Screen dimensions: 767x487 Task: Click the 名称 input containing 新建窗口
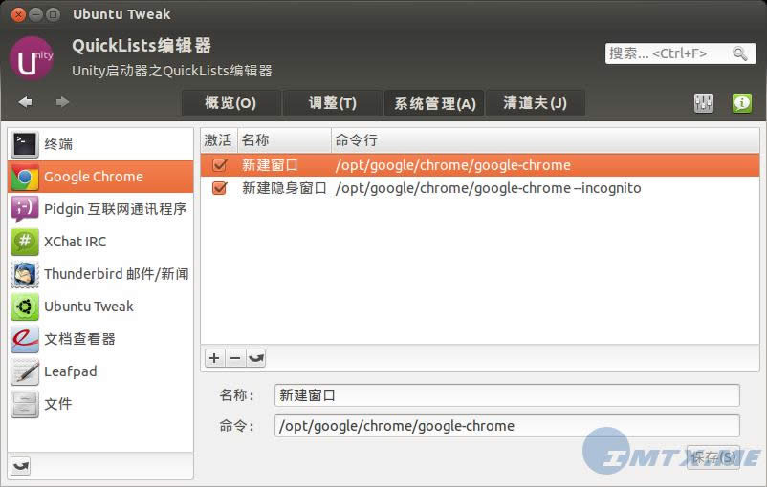(x=507, y=395)
